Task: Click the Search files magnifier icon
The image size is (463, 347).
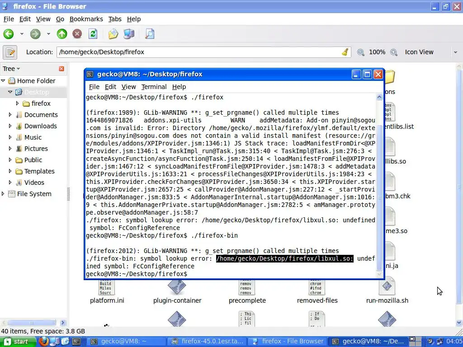Action: pos(150,34)
